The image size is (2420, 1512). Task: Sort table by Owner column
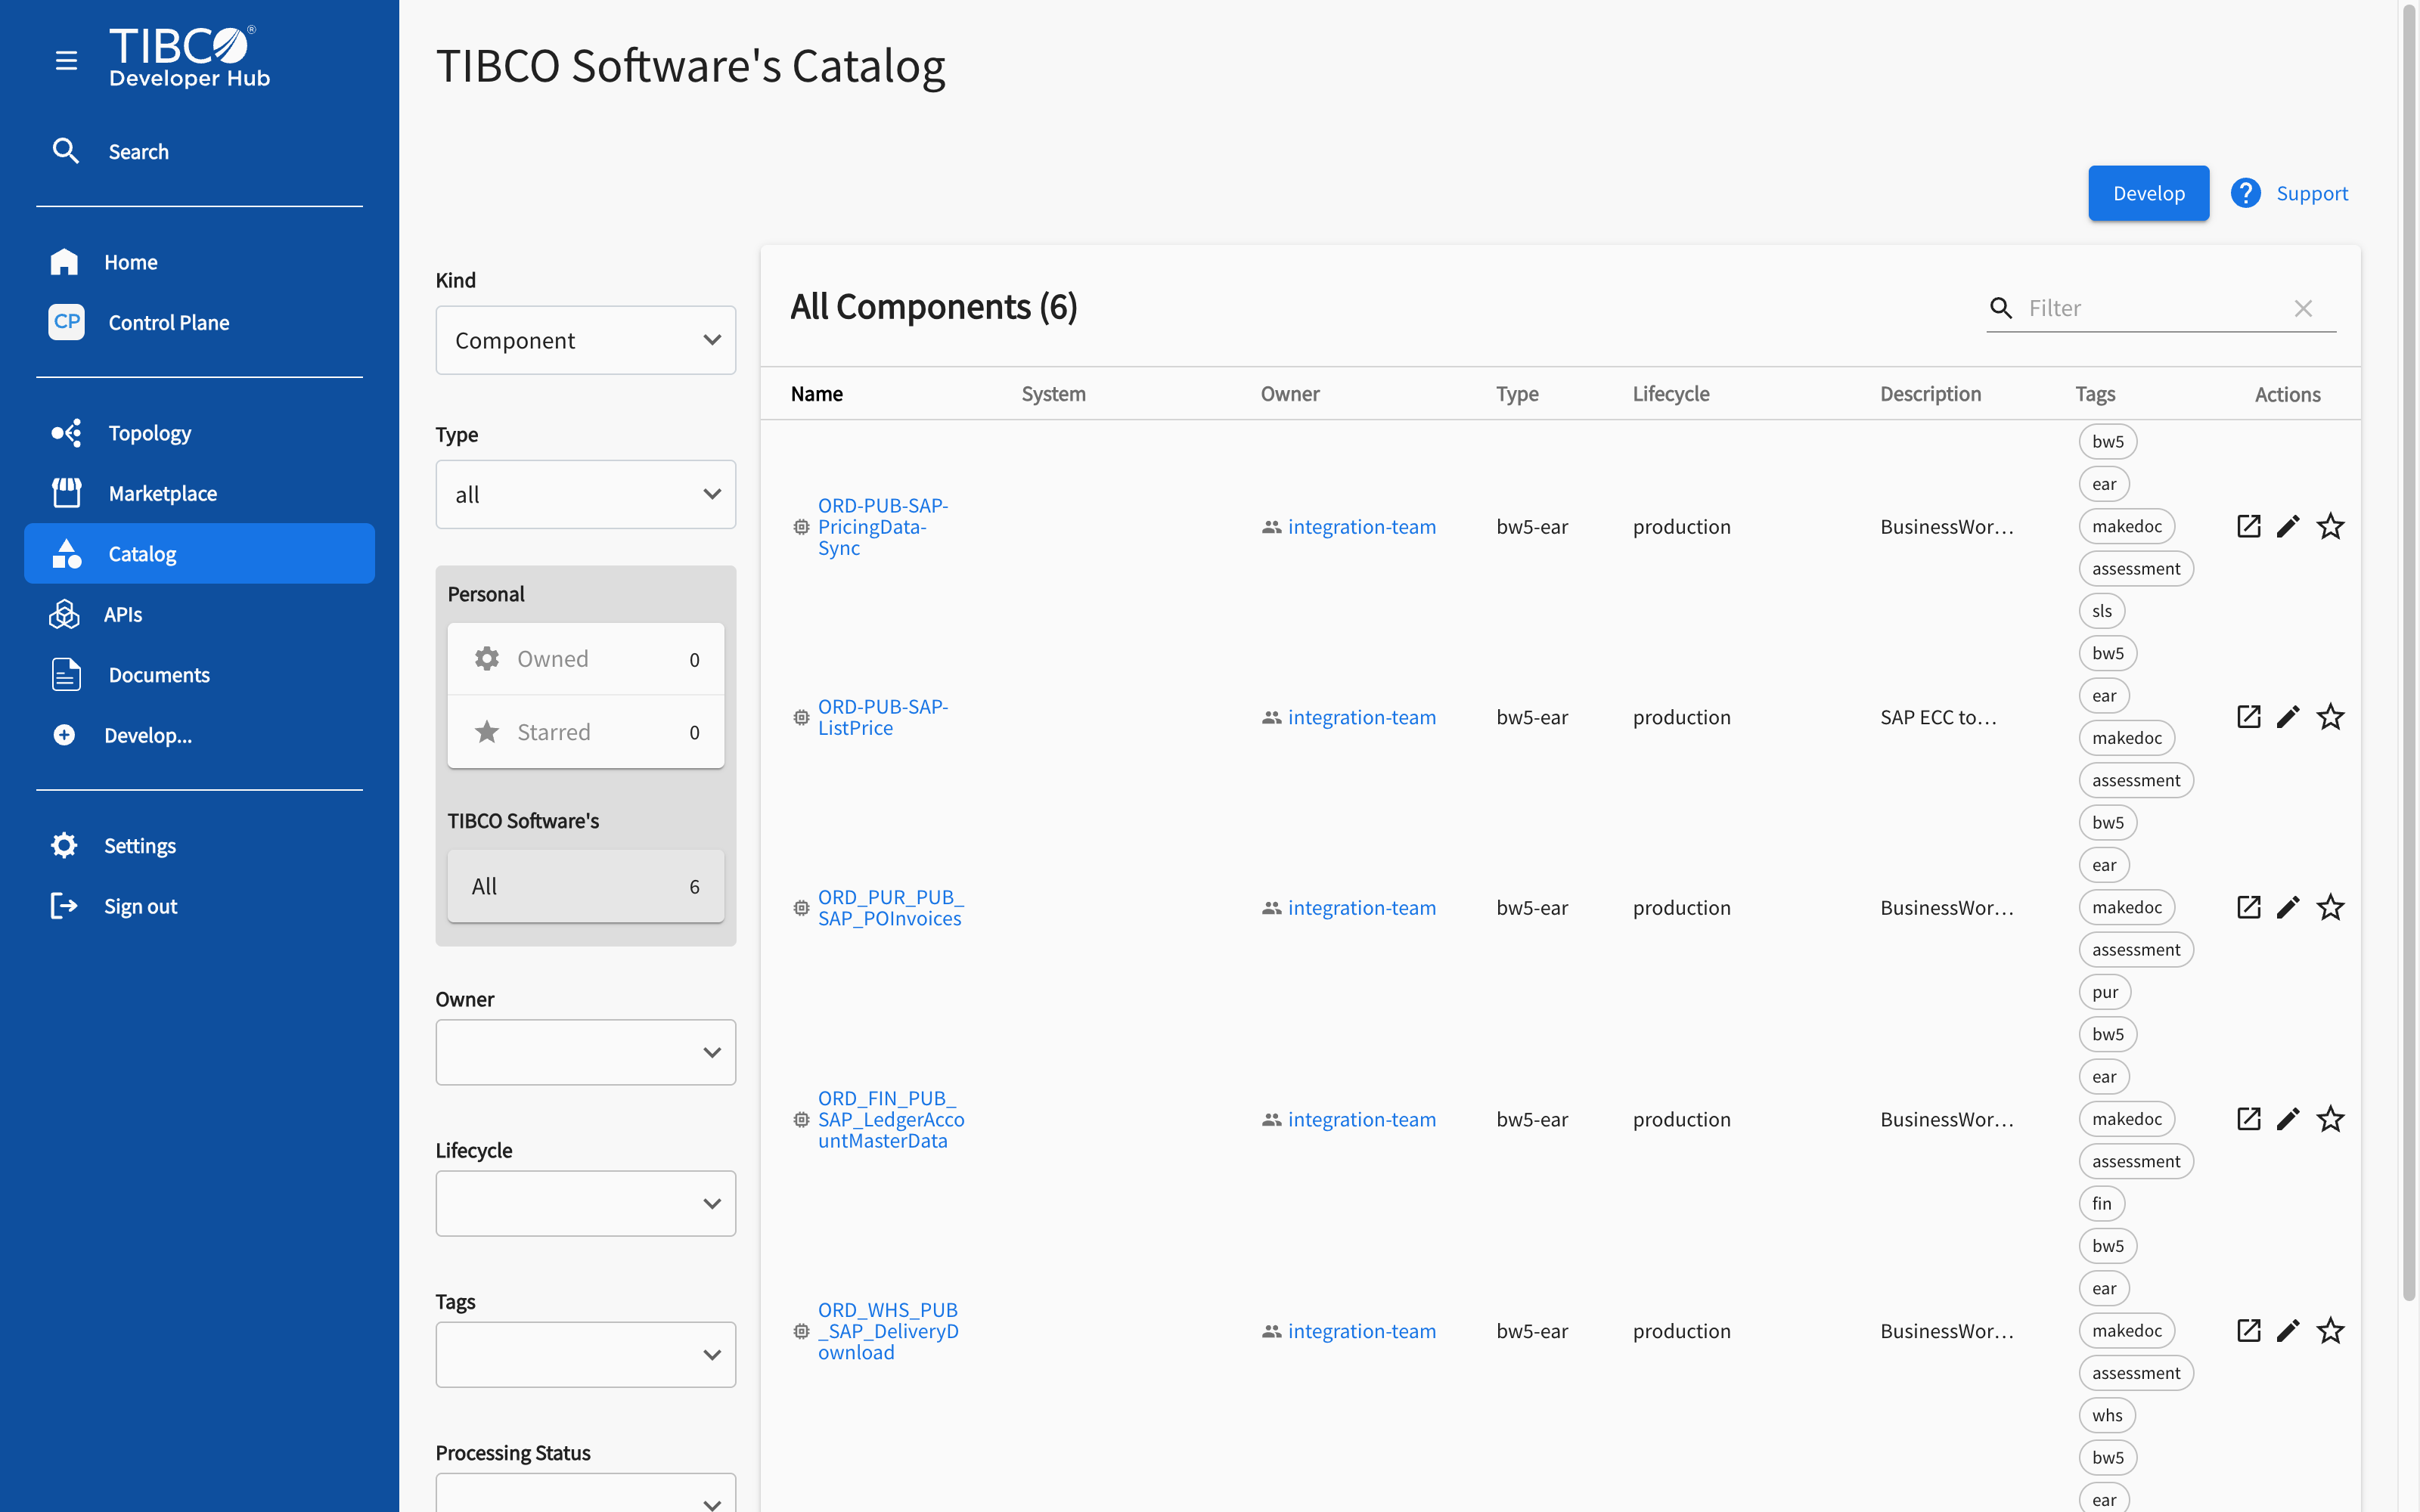pos(1290,394)
